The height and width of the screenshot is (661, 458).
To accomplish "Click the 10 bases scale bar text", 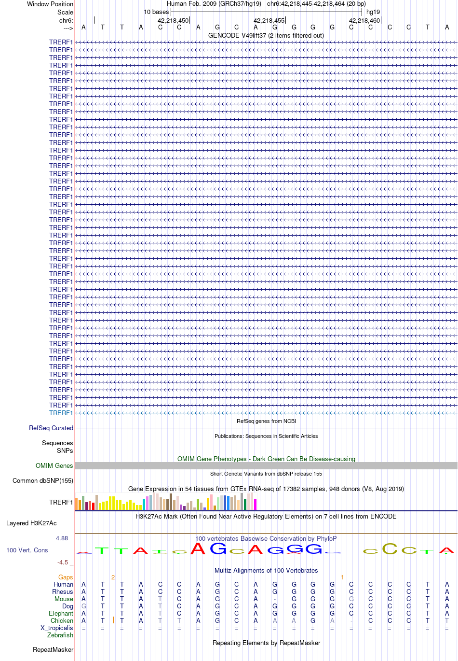I will pos(156,12).
